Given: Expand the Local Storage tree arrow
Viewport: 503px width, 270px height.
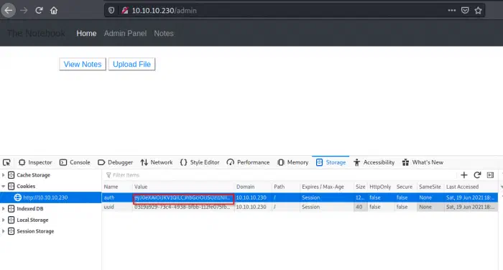Looking at the screenshot, I should 3,220.
